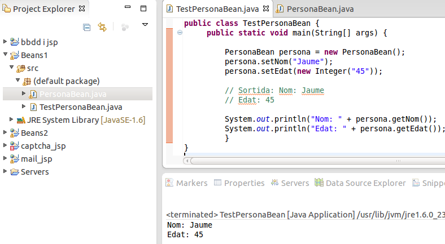This screenshot has width=445, height=244.
Task: Open the Project Explorer view menu arrow
Action: click(x=145, y=25)
